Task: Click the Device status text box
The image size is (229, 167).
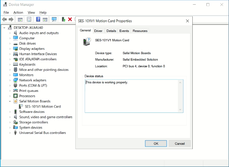Action: click(x=134, y=96)
